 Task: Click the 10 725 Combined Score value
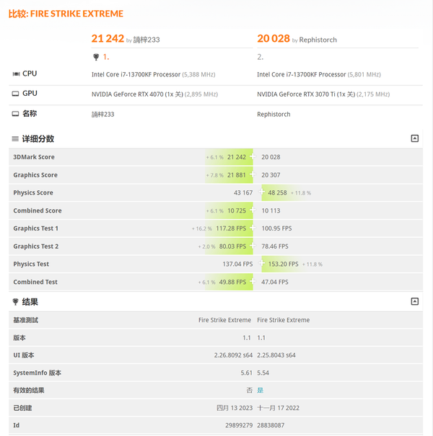(237, 210)
